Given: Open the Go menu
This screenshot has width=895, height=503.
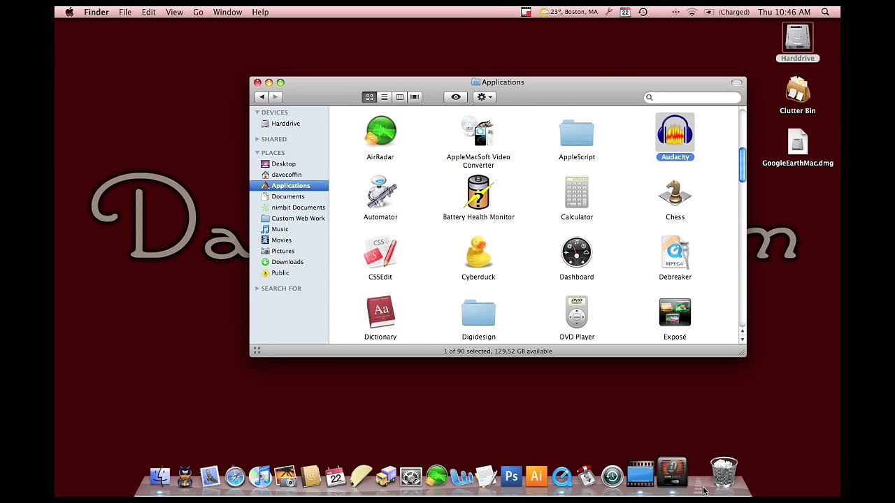Looking at the screenshot, I should tap(199, 12).
